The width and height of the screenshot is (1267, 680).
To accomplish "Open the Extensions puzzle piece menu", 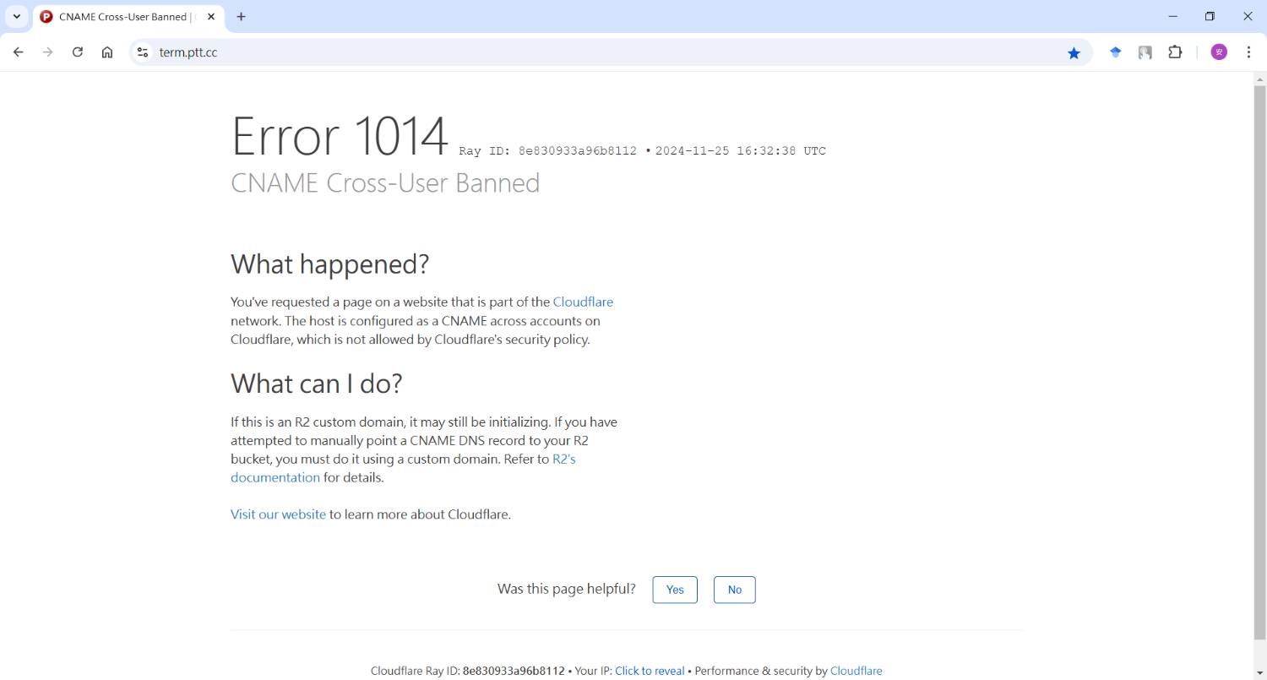I will point(1175,52).
